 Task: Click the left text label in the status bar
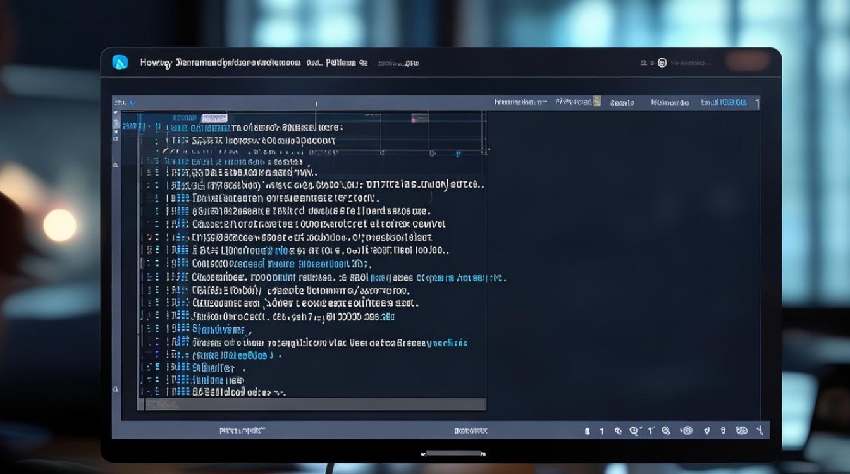(242, 430)
